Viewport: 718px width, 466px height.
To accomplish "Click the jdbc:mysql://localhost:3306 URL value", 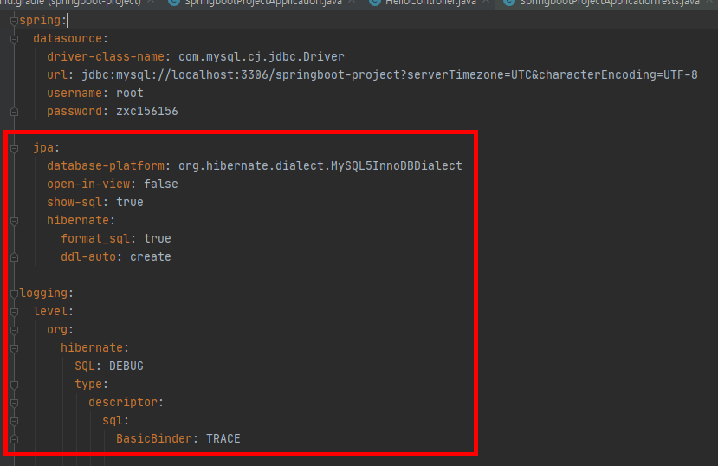I will (390, 75).
